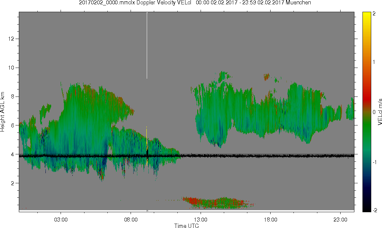Viewport: 382px width, 228px height.
Task: Click the 'Time UTC' x-axis label
Action: tap(186, 226)
